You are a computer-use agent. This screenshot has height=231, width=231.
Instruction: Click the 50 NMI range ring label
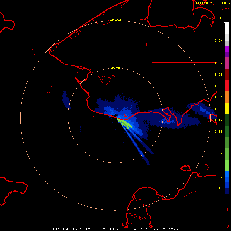point(115,68)
